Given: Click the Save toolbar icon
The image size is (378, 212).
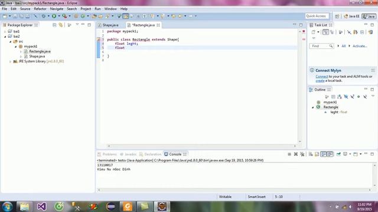Looking at the screenshot, I should point(15,16).
